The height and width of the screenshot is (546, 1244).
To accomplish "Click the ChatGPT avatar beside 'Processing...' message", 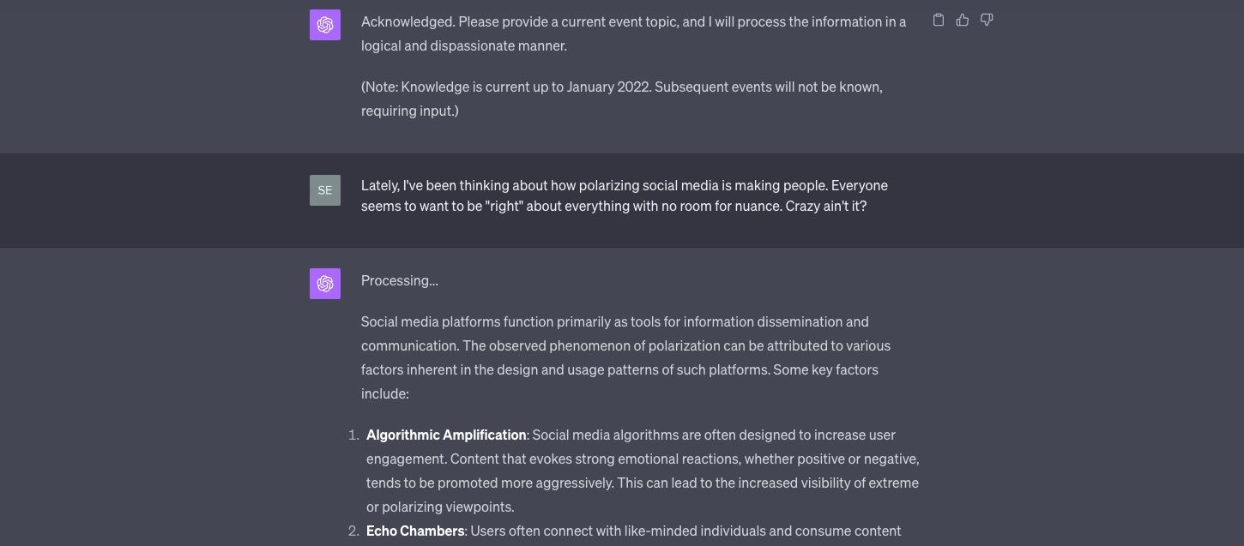I will (324, 283).
